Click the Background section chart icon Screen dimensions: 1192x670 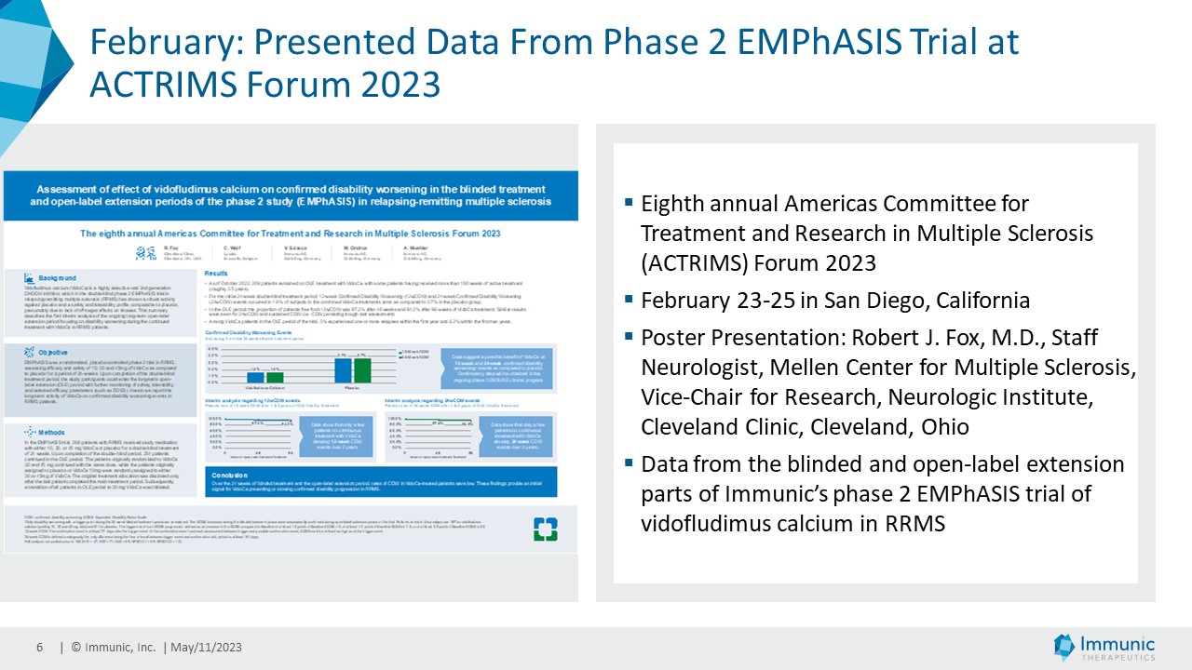point(30,277)
